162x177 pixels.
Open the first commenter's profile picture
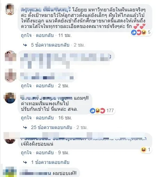[x=10, y=9]
